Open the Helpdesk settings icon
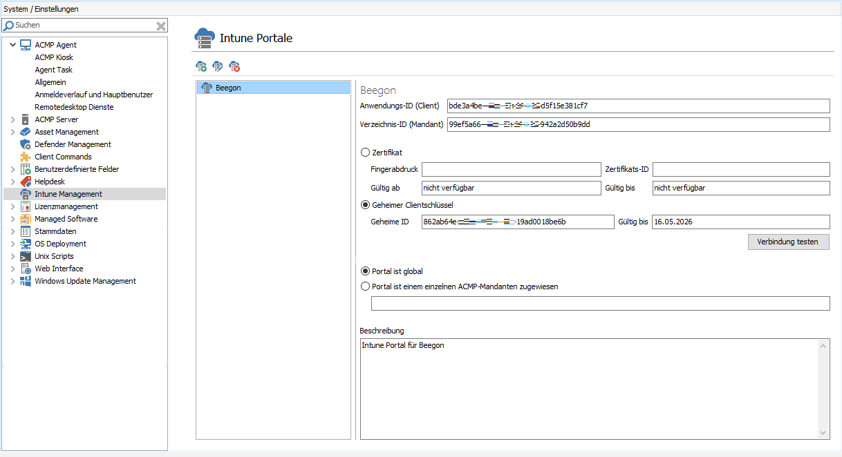Viewport: 842px width, 457px height. pyautogui.click(x=27, y=181)
